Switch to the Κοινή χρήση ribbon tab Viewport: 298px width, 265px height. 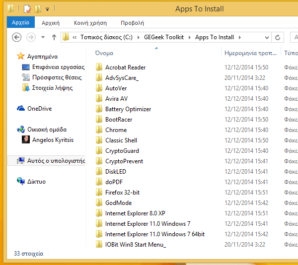pos(90,23)
